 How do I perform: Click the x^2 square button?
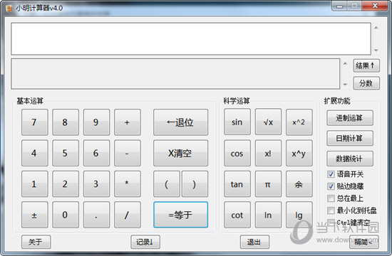pos(299,122)
